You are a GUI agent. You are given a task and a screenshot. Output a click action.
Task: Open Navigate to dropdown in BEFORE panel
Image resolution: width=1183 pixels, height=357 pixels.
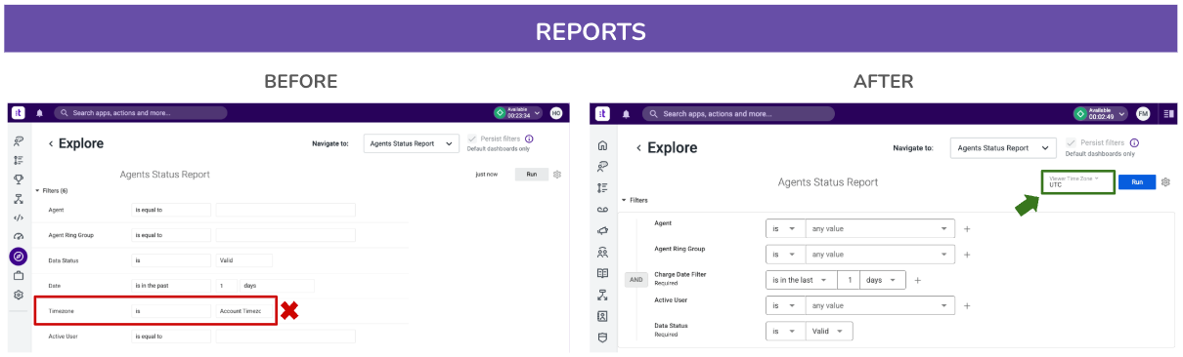point(411,143)
